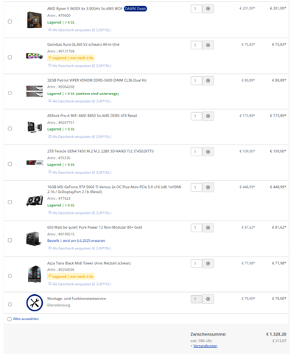Open Azza Tiara Black Midi Tower title

point(89,263)
